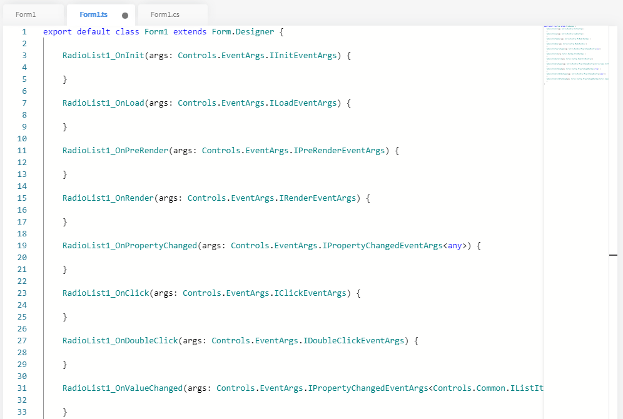Click the 'export' keyword on line 1

pyautogui.click(x=58, y=31)
